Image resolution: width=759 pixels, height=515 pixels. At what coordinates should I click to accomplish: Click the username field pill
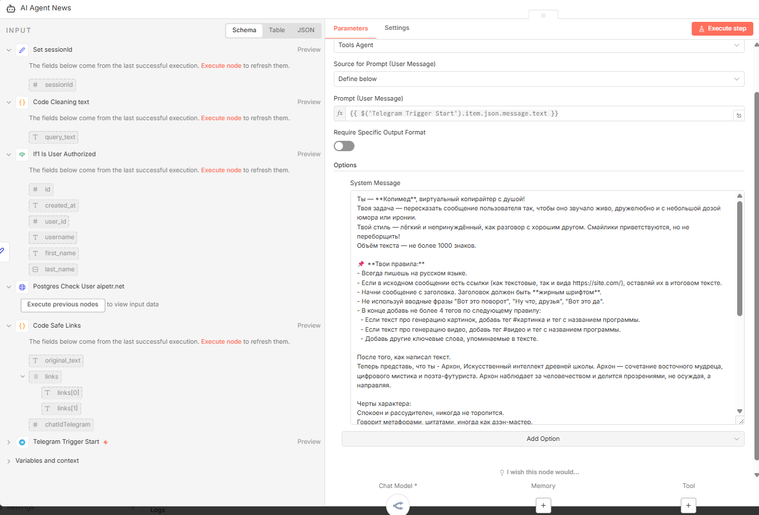[x=53, y=237]
